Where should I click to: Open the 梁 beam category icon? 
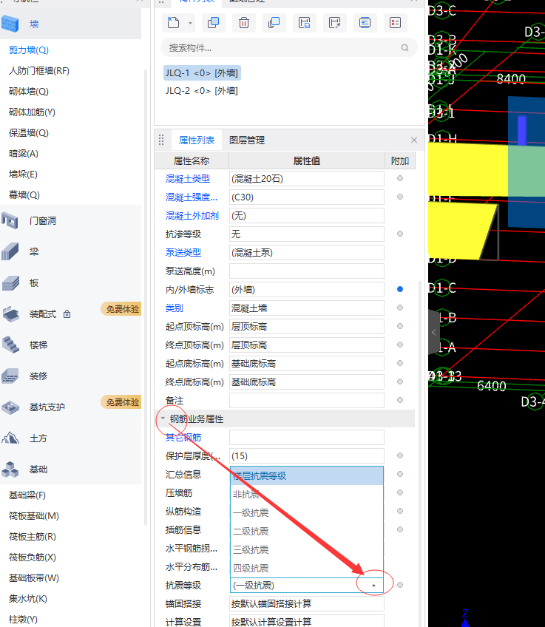point(10,251)
